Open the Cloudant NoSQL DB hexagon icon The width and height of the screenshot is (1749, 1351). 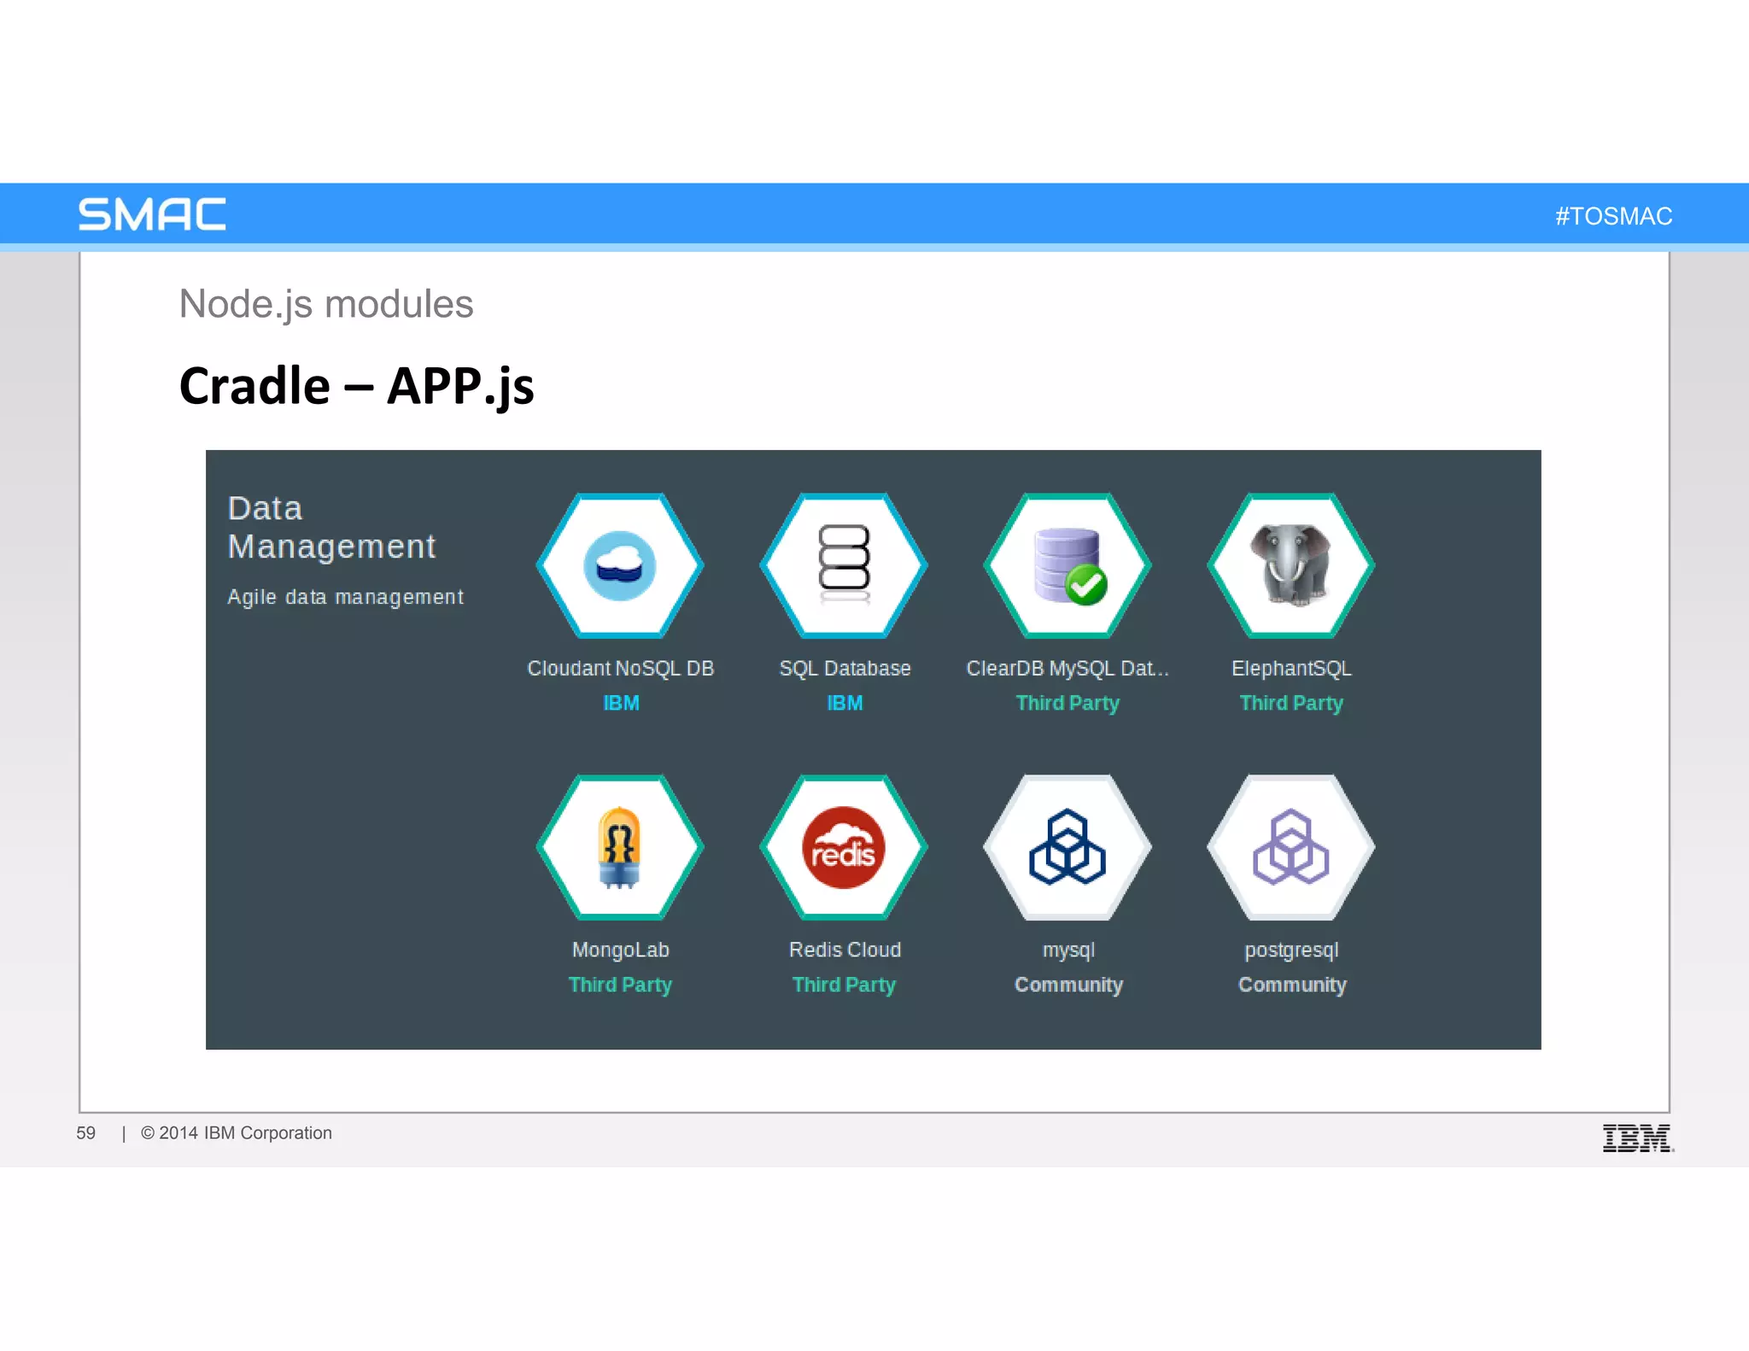(x=620, y=565)
